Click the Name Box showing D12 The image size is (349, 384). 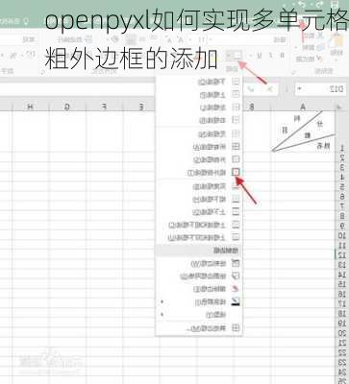point(324,89)
